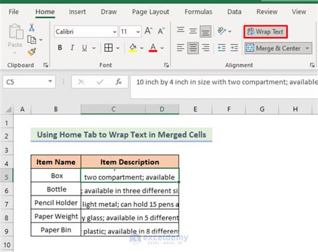Select the Pencil Holder cell

pos(56,202)
